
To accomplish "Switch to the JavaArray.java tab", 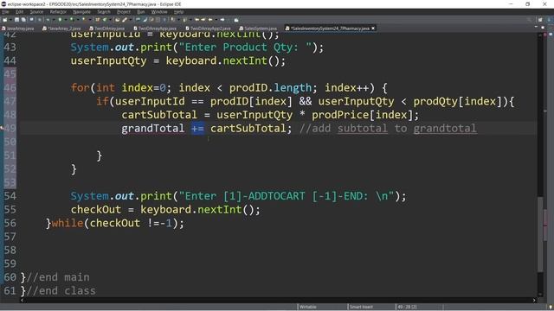I will click(x=18, y=29).
